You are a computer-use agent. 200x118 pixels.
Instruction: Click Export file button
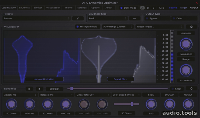pyautogui.click(x=120, y=79)
